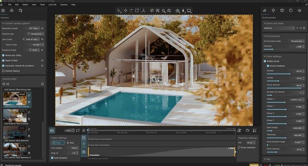Open the sun animation track icon
This screenshot has height=166, width=308.
click(x=84, y=144)
